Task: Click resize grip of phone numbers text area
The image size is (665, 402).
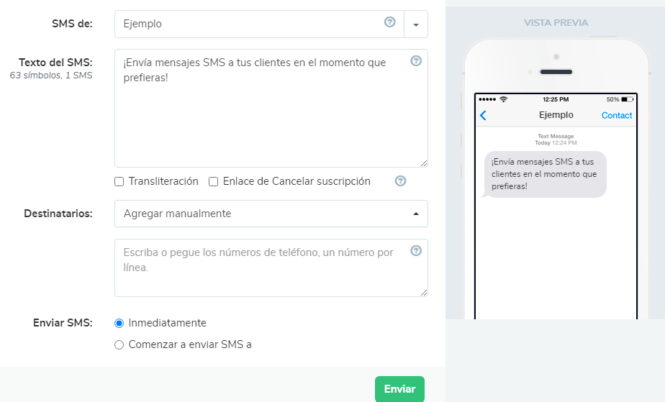Action: click(424, 292)
